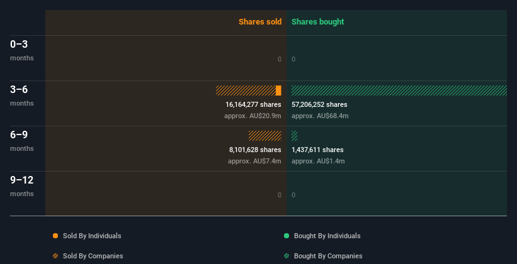Select the hatched orange sold bar for 3–6 months
517x264 pixels.
coord(246,91)
